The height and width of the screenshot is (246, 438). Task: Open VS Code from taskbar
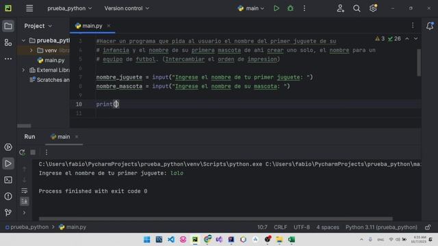[171, 240]
